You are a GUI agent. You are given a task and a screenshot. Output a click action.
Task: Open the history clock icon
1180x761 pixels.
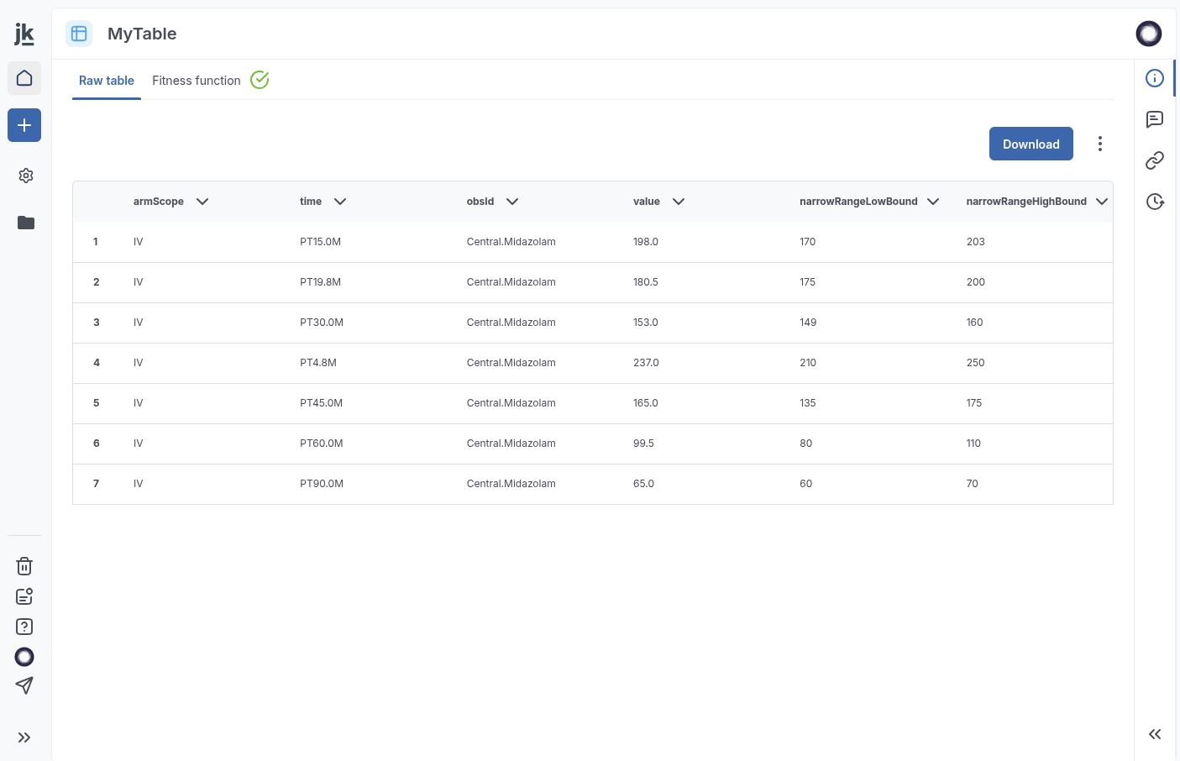[1155, 202]
